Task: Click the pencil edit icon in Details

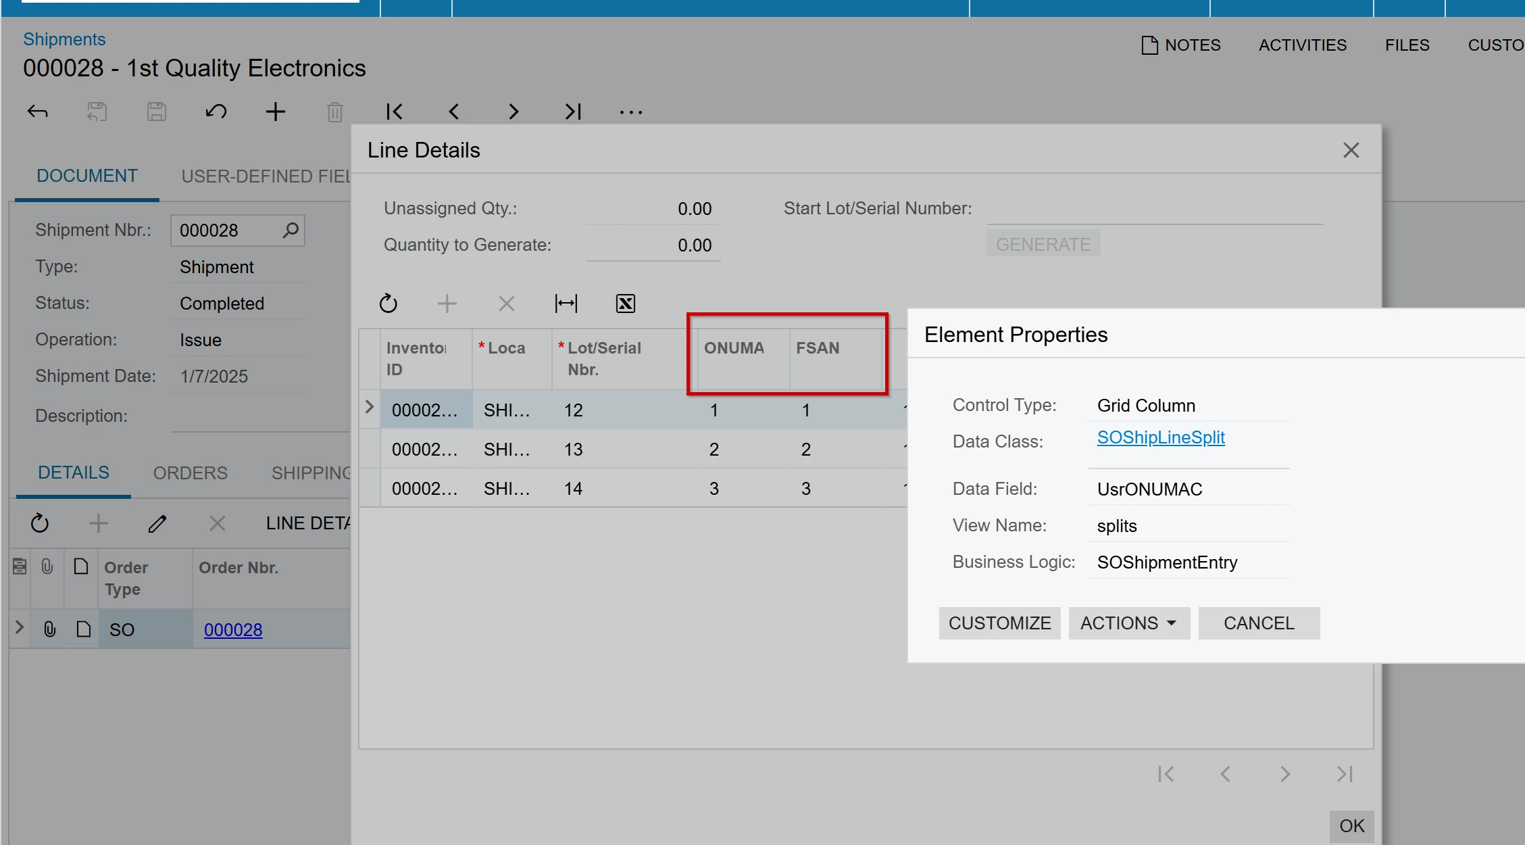Action: click(157, 523)
